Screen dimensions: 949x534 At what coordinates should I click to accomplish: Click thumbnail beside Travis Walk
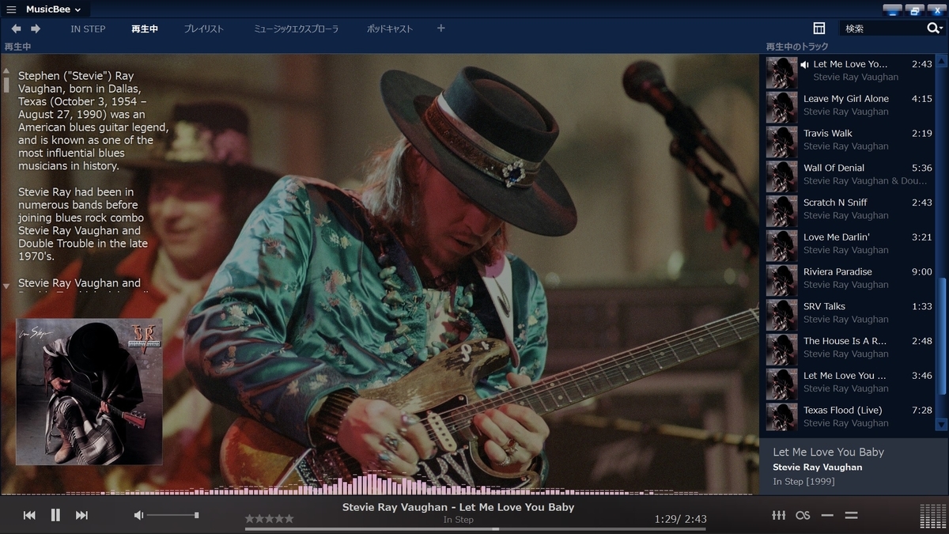[x=781, y=140]
